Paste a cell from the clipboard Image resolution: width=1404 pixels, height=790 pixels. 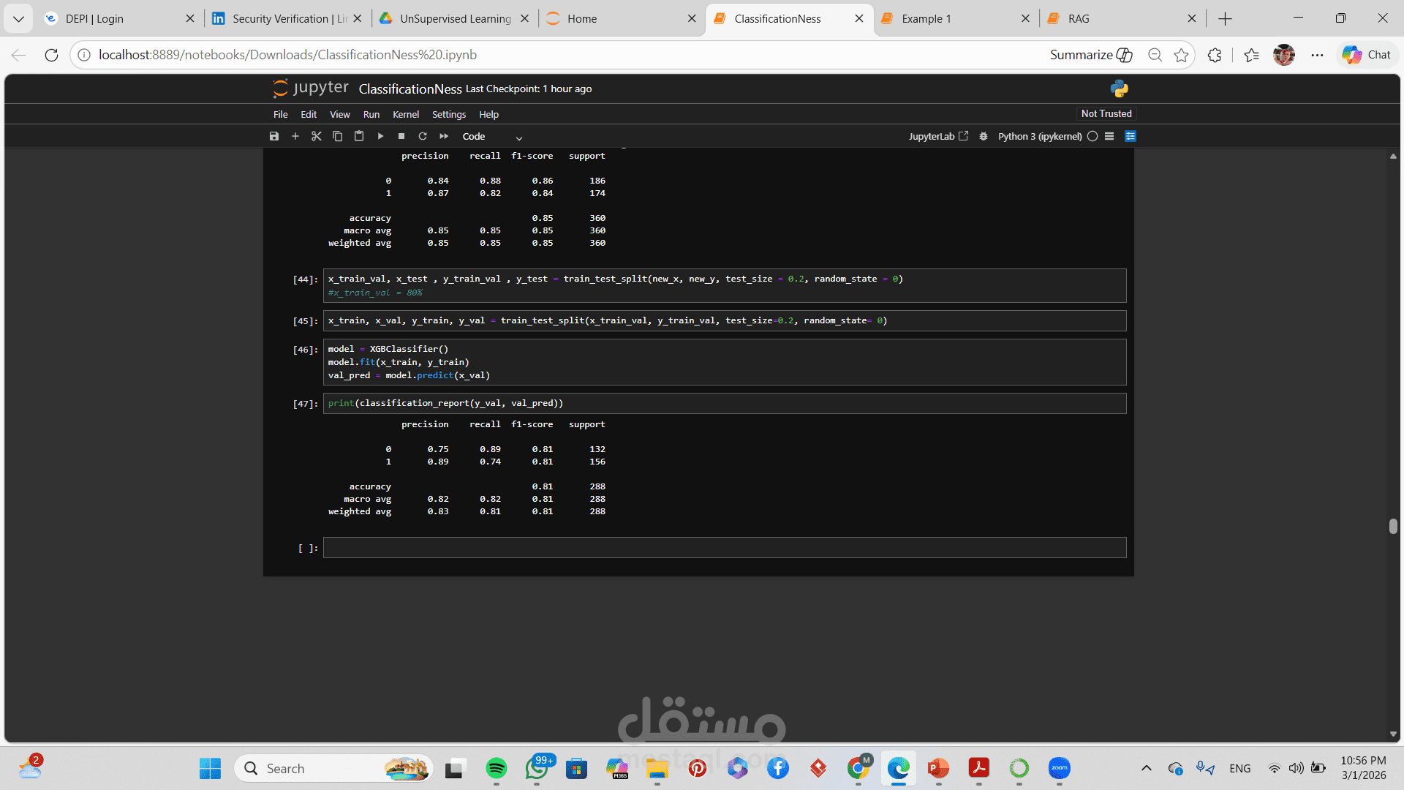(359, 137)
